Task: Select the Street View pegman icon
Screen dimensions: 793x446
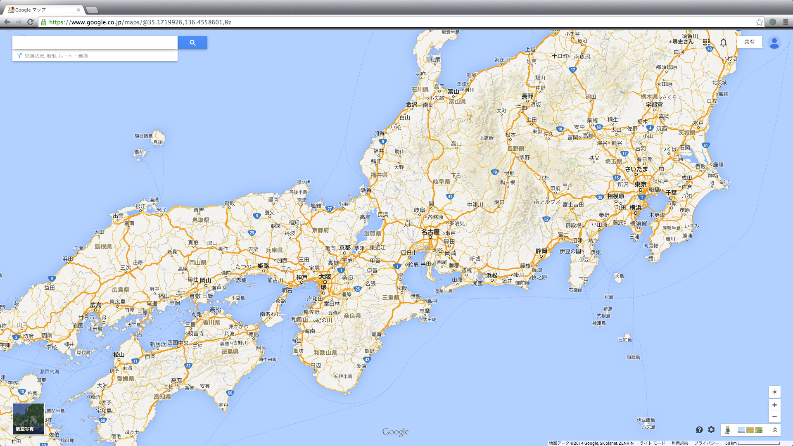Action: coord(727,430)
